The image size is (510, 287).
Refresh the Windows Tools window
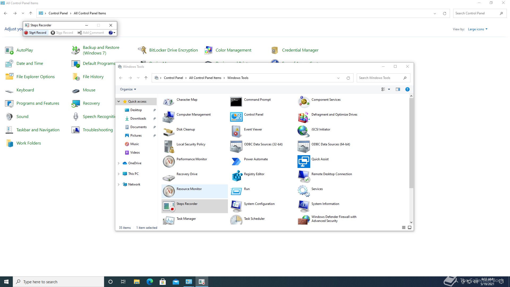click(x=348, y=78)
